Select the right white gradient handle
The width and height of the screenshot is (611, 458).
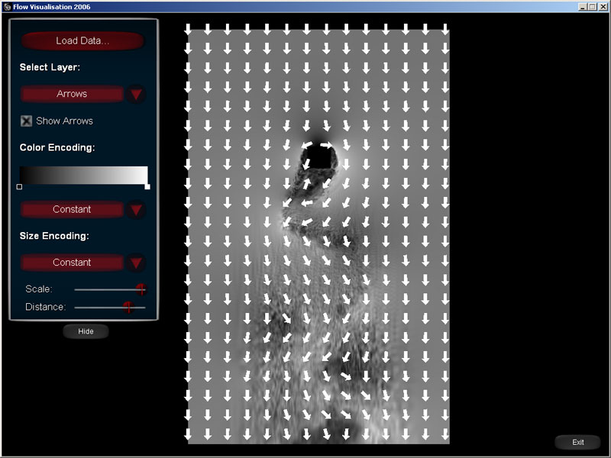(x=147, y=187)
